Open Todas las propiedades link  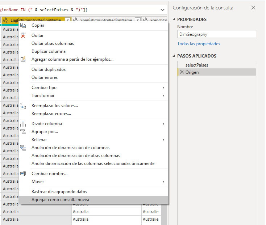(x=199, y=44)
